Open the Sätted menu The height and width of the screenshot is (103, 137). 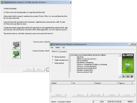click(58, 47)
